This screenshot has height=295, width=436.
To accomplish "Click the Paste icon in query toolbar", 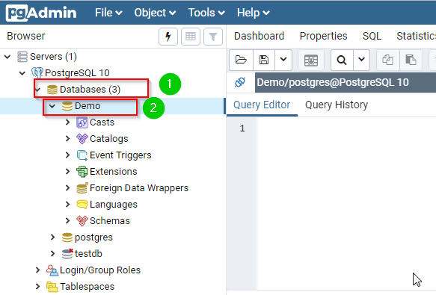I will (x=411, y=60).
